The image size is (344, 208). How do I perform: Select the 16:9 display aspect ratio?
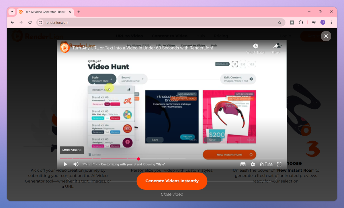tap(252, 64)
